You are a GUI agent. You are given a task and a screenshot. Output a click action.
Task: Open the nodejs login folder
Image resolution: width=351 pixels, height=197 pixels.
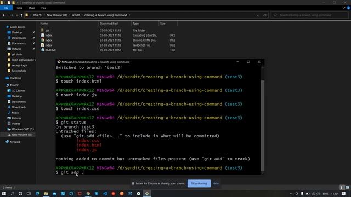[x=20, y=65]
